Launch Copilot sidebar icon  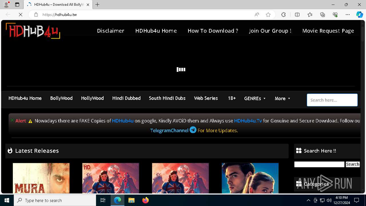pyautogui.click(x=359, y=15)
